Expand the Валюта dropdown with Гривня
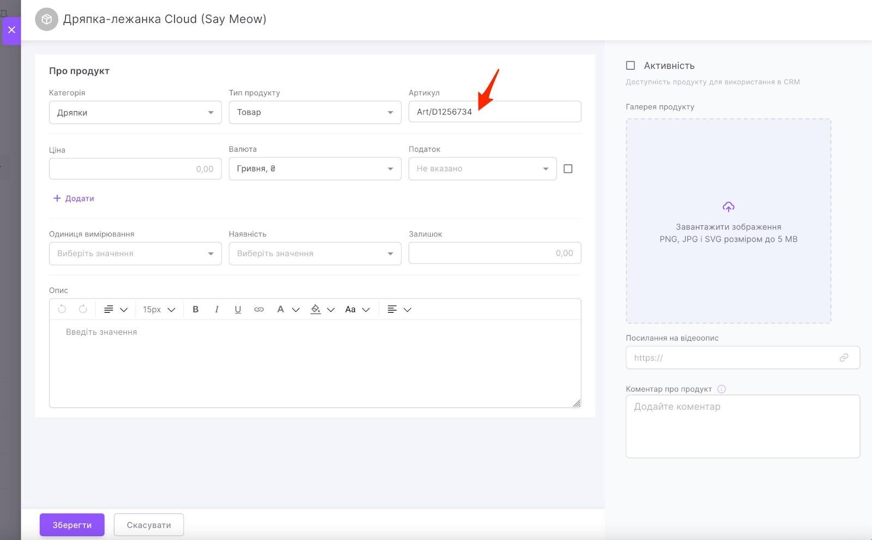 click(314, 169)
